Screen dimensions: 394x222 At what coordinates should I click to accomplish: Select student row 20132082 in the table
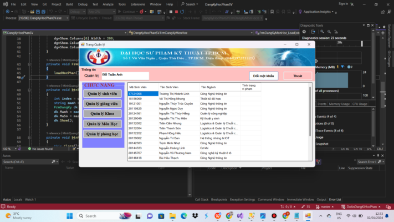(195, 123)
